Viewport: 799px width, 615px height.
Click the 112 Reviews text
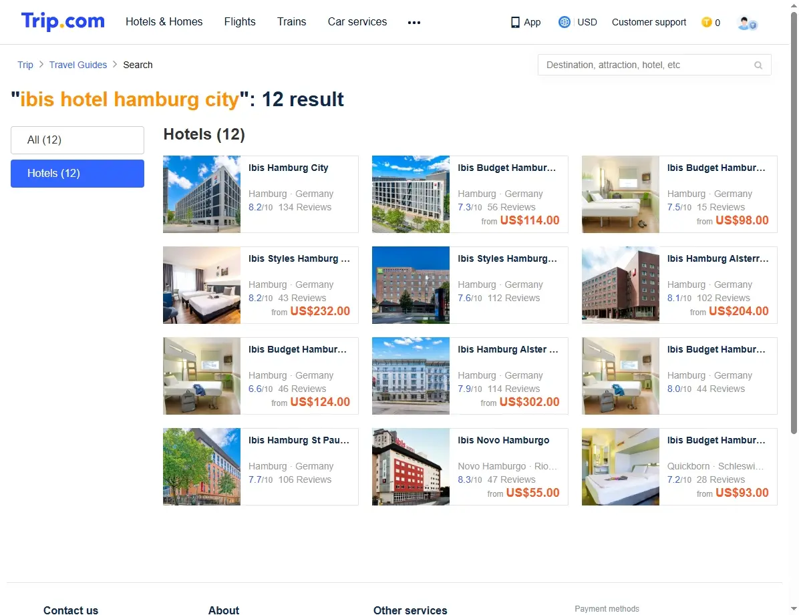(514, 298)
